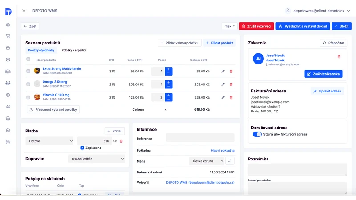Click Vitamin C 100 mg product thumbnail
This screenshot has height=200, width=356.
[37, 97]
